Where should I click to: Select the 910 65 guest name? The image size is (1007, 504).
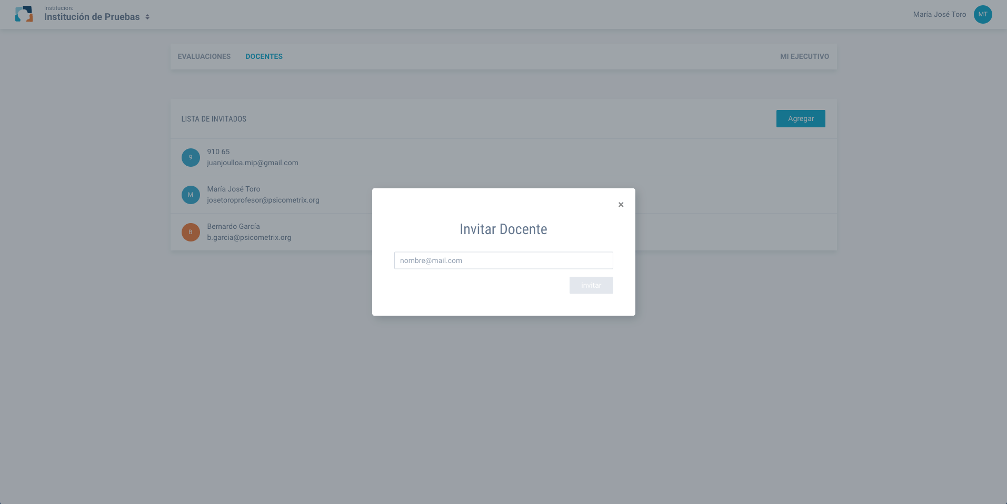218,152
